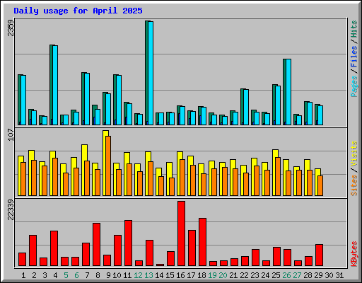Click the day 4 cyan files bar
The image size is (362, 283).
tap(55, 85)
